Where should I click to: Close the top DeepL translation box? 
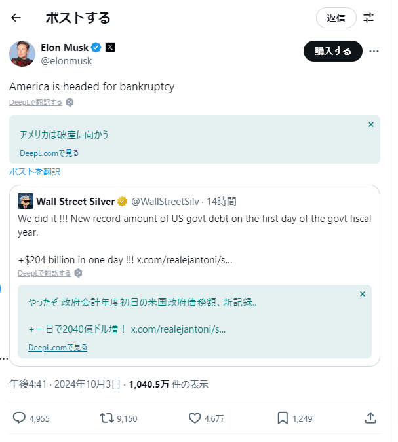click(371, 124)
